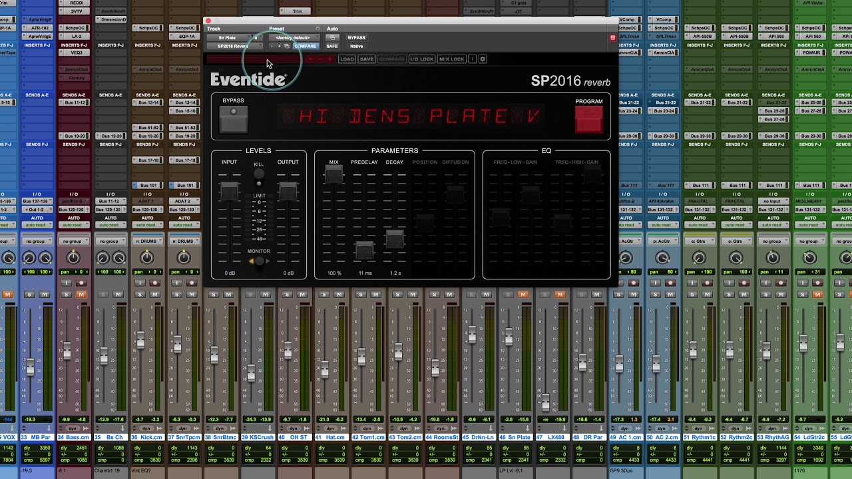Click the DECAY slider handle

click(x=395, y=239)
